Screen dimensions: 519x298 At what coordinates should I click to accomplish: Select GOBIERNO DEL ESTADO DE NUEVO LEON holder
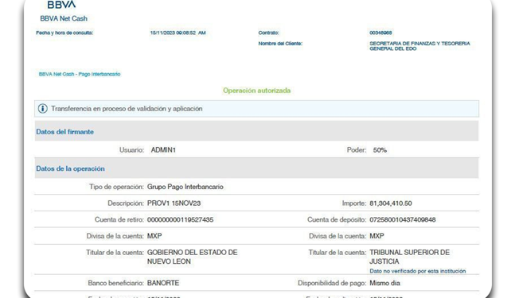pyautogui.click(x=192, y=257)
